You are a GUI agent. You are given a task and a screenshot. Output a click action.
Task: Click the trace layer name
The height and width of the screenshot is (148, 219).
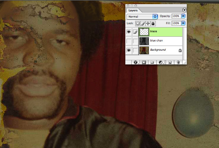(x=153, y=31)
